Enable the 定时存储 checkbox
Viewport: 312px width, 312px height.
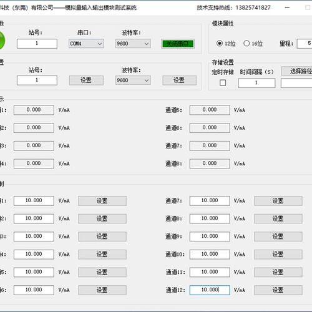223,82
